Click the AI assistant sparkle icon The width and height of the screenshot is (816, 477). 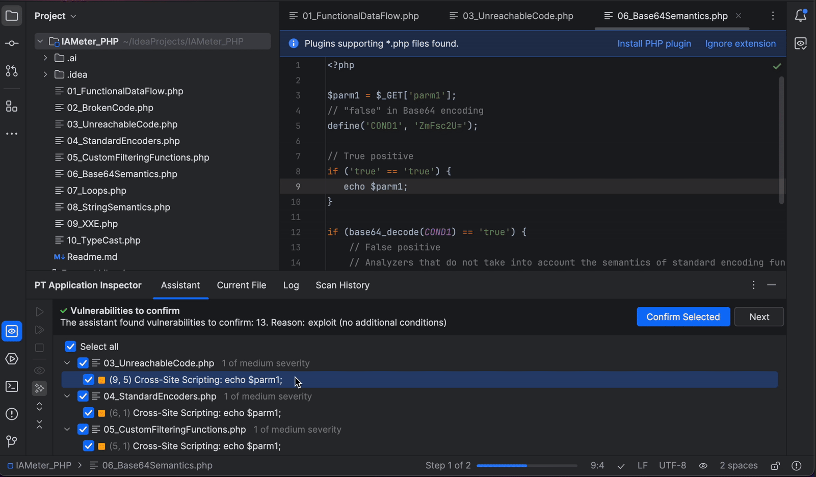39,388
